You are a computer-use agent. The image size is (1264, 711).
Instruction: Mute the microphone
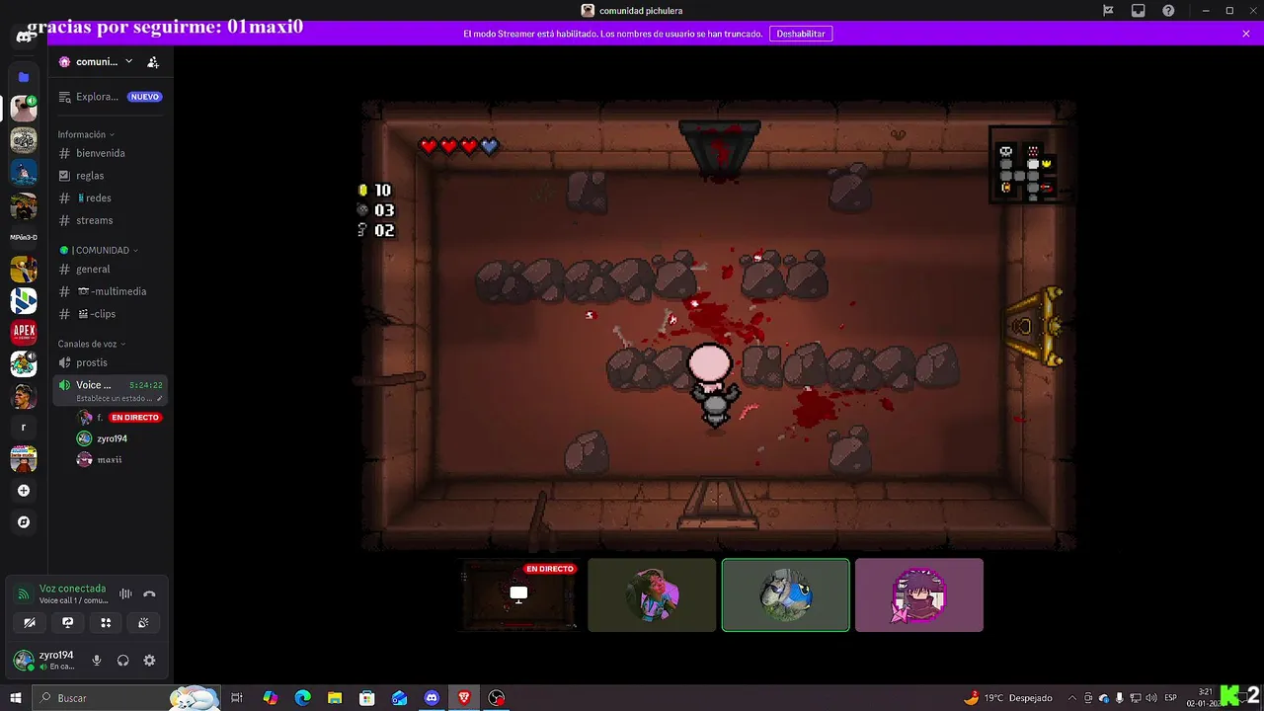click(97, 661)
